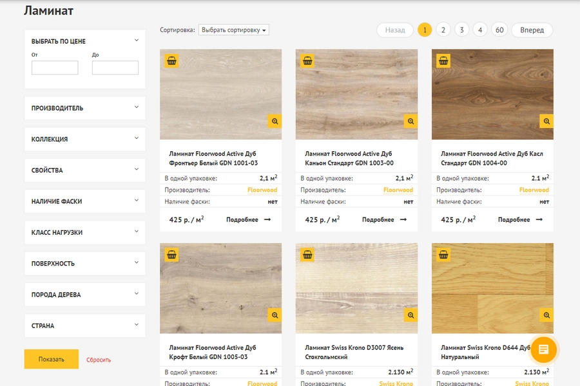
Task: Expand the Производитель filter
Action: point(85,108)
